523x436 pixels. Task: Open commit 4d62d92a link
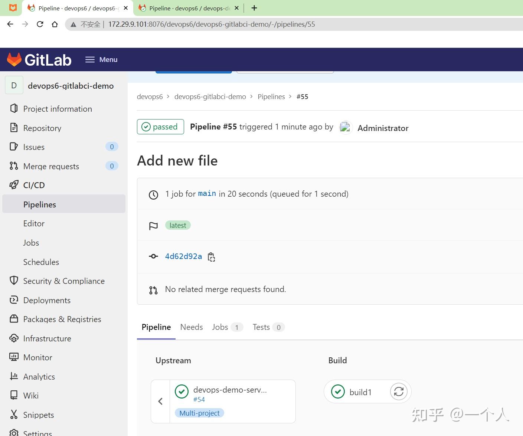183,256
